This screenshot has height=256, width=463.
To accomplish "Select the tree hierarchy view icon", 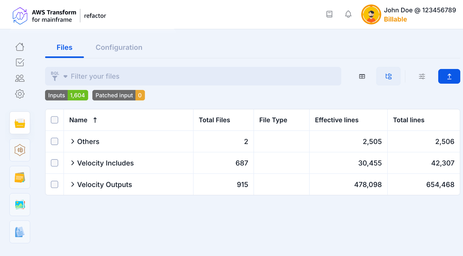I will coord(388,76).
